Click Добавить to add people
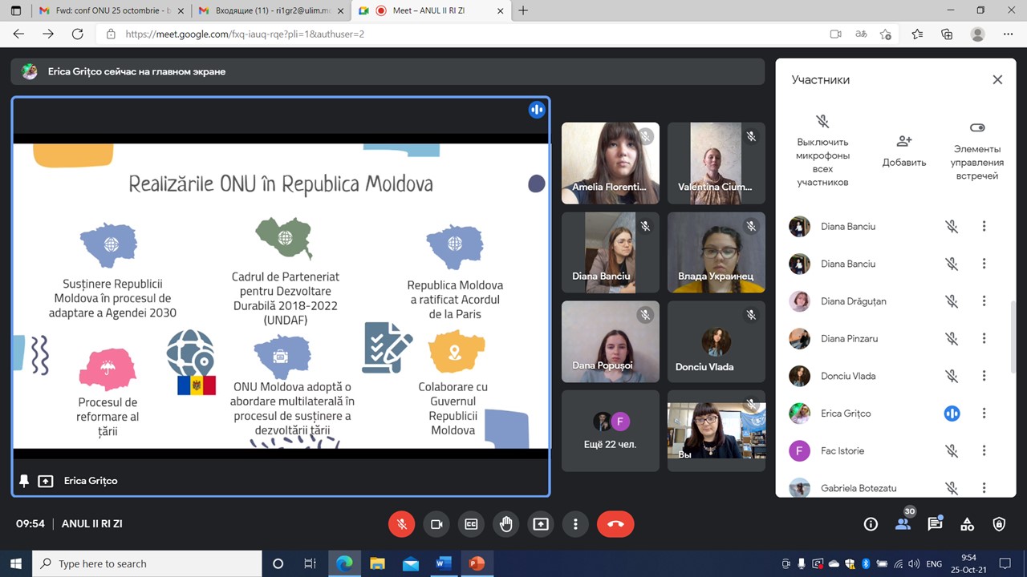This screenshot has width=1027, height=577. click(x=904, y=151)
